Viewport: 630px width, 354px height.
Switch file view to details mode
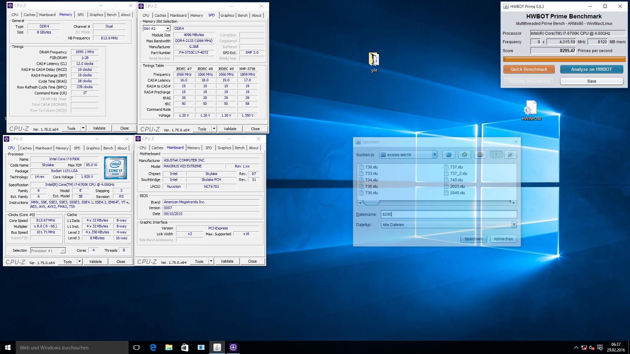point(510,155)
